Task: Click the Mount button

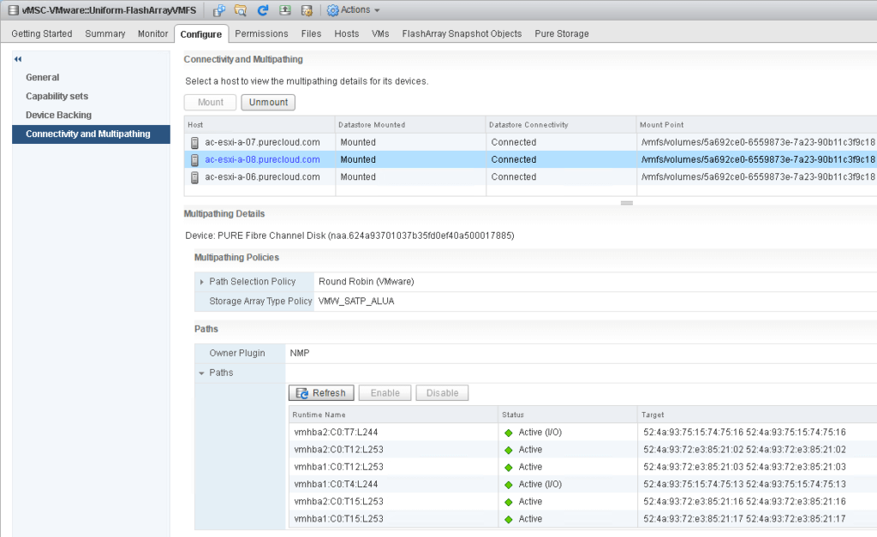Action: [211, 103]
